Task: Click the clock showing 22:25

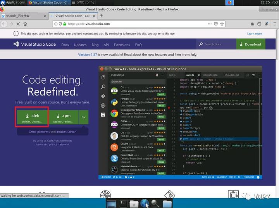Action: click(x=265, y=2)
